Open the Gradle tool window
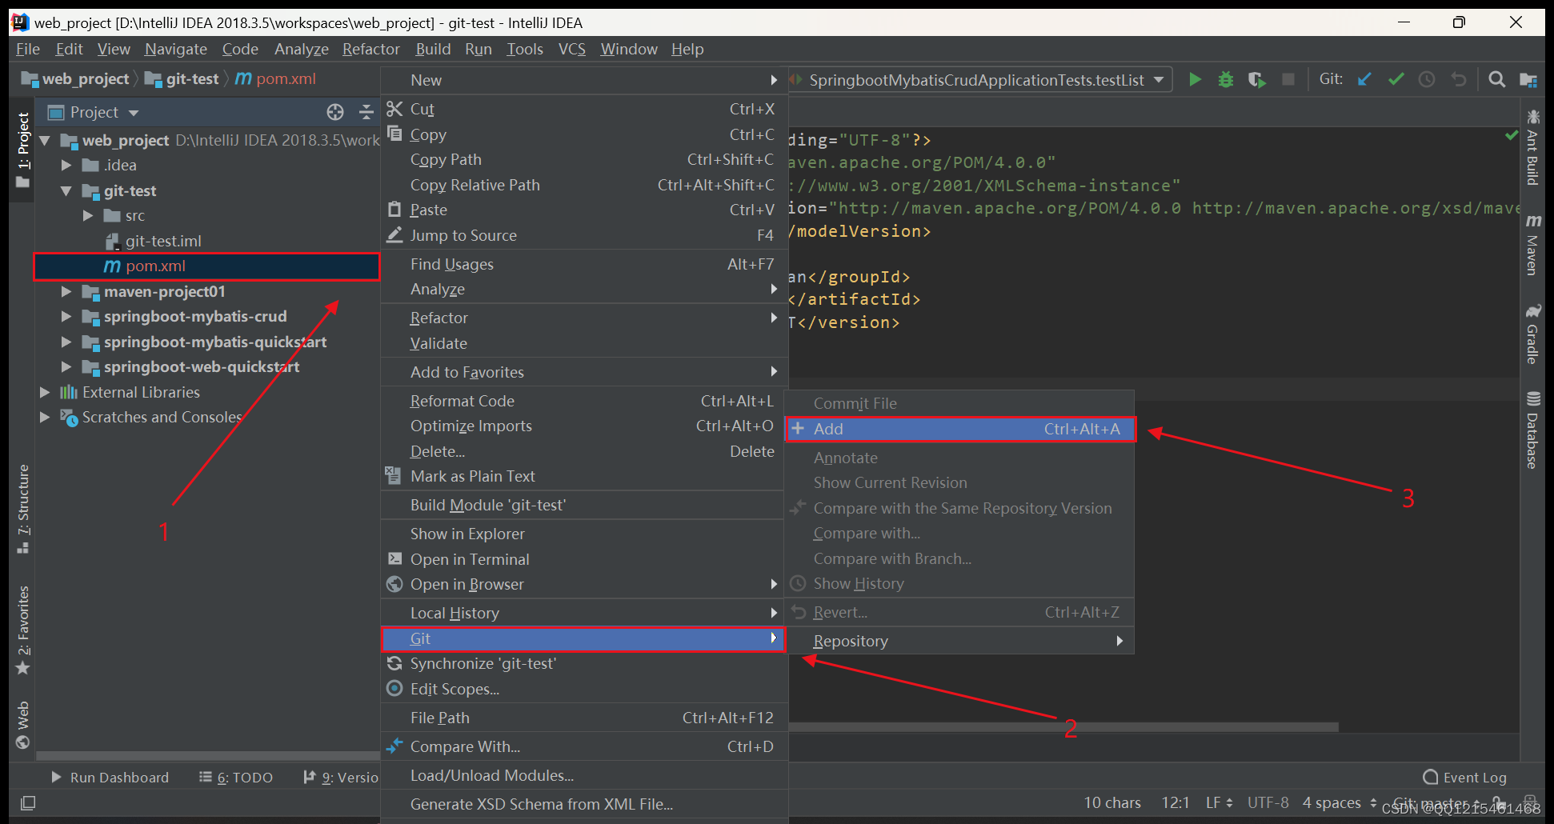Viewport: 1554px width, 824px height. tap(1532, 334)
